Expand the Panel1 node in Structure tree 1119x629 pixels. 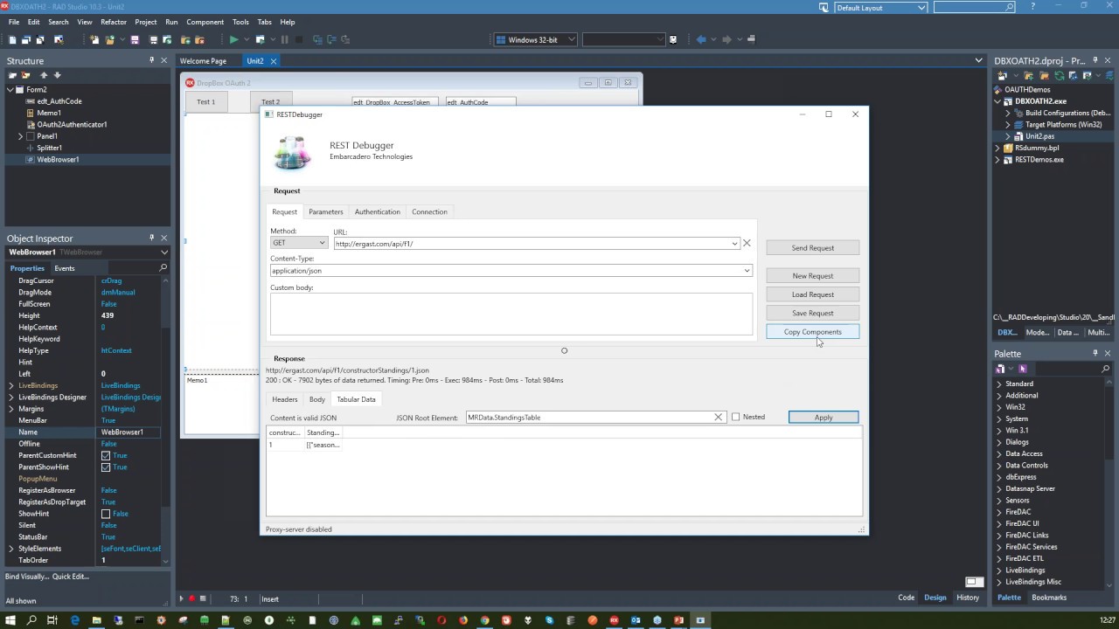tap(20, 136)
